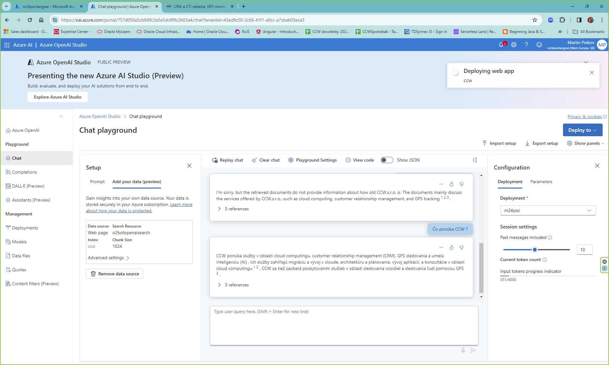Close the Deploying web app notification
Screen dimensions: 609x365
[592, 73]
